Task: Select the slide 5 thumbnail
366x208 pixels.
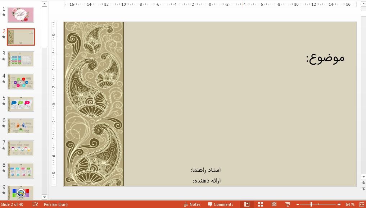Action: tap(21, 103)
